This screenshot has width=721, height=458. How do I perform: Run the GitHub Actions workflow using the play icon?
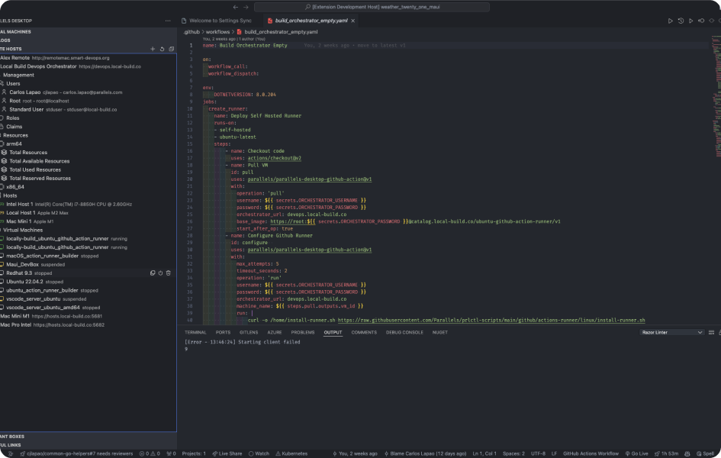click(x=671, y=20)
